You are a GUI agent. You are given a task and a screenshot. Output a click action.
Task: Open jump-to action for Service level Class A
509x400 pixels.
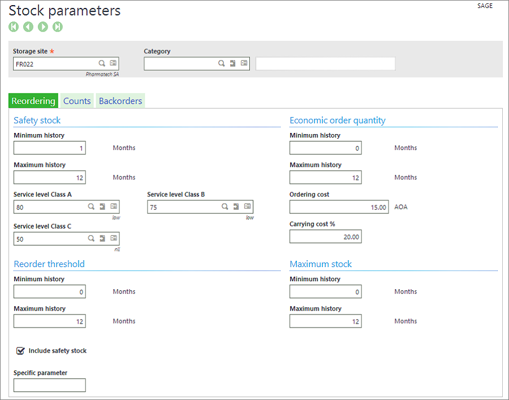102,207
